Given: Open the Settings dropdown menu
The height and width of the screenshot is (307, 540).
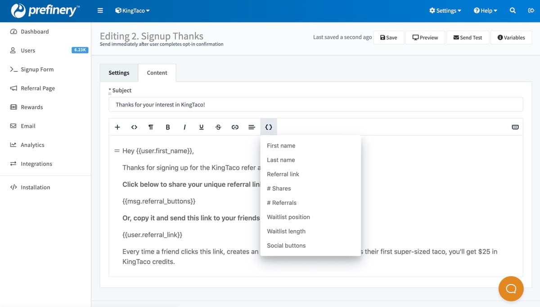Looking at the screenshot, I should pyautogui.click(x=445, y=10).
